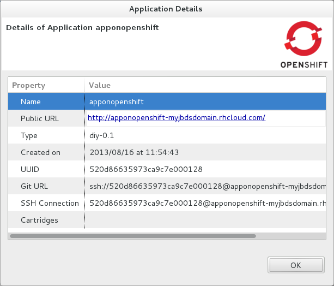Select the SSH Connection property label

click(x=50, y=203)
